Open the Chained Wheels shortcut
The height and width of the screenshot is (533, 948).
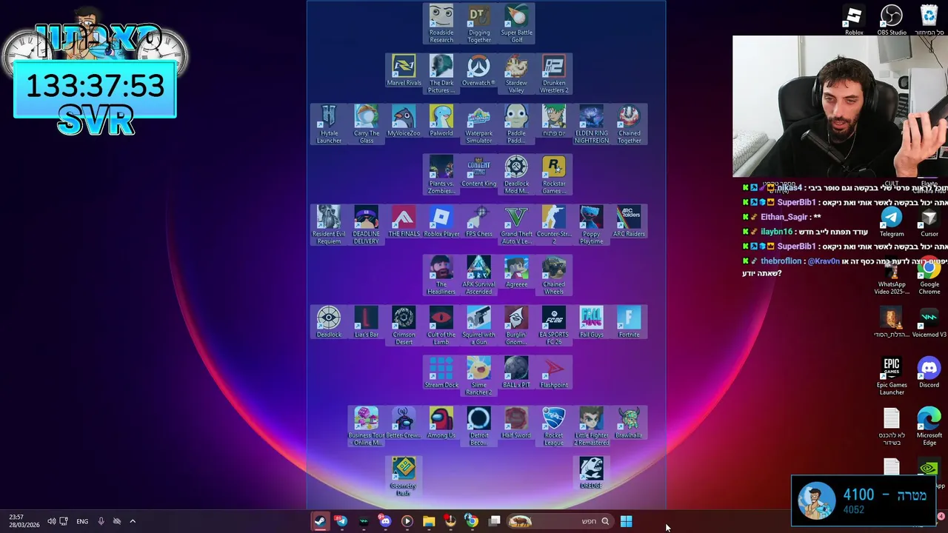(554, 275)
